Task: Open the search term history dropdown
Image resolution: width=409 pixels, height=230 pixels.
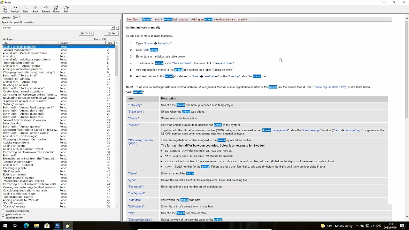Action: 112,28
